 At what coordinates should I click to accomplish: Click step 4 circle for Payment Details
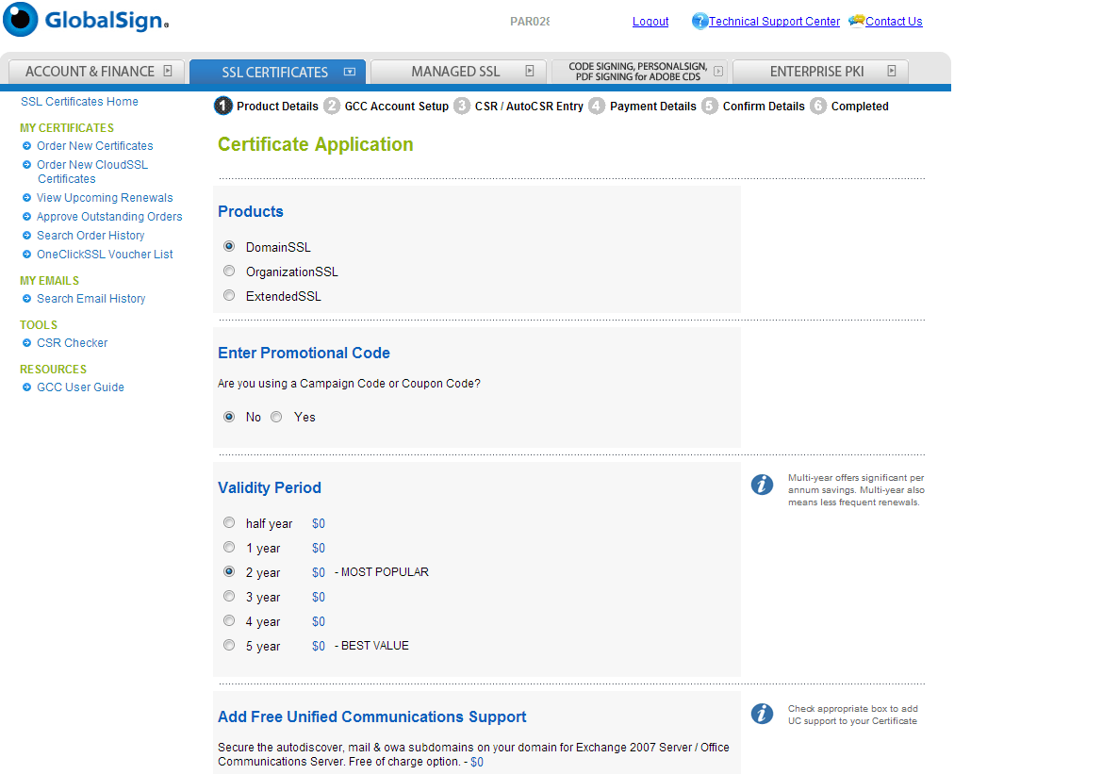tap(597, 106)
